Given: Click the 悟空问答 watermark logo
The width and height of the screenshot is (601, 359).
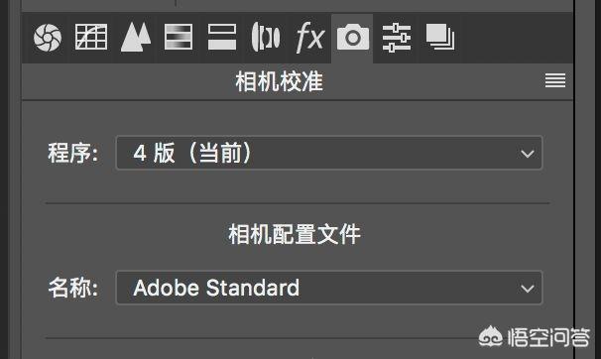Looking at the screenshot, I should click(534, 337).
